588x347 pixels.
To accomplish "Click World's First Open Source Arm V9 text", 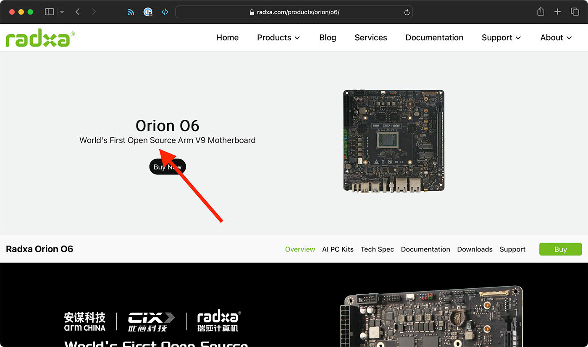I will pos(168,140).
